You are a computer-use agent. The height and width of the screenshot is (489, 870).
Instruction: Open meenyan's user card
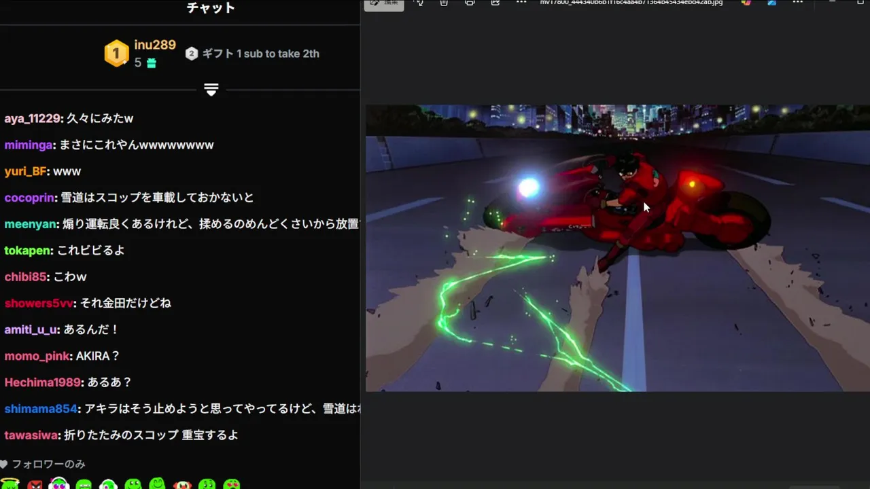(31, 224)
